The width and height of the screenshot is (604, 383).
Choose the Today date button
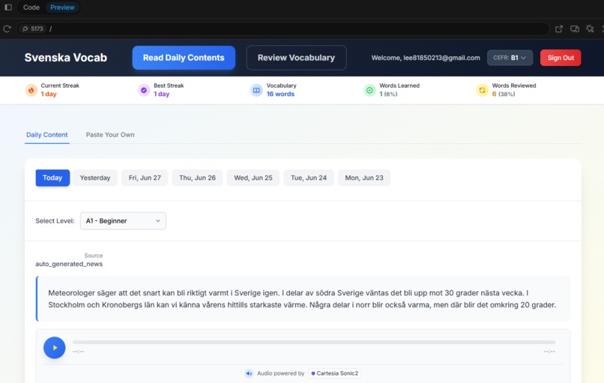[52, 178]
